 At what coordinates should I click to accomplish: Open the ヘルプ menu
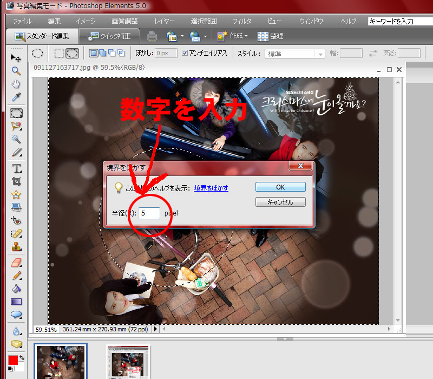coord(348,21)
